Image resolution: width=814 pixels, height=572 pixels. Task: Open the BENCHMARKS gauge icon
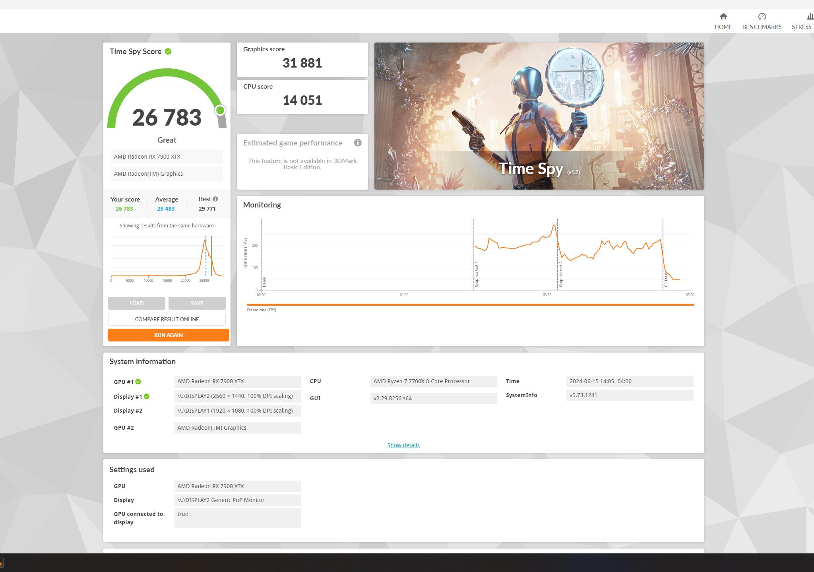(x=762, y=16)
